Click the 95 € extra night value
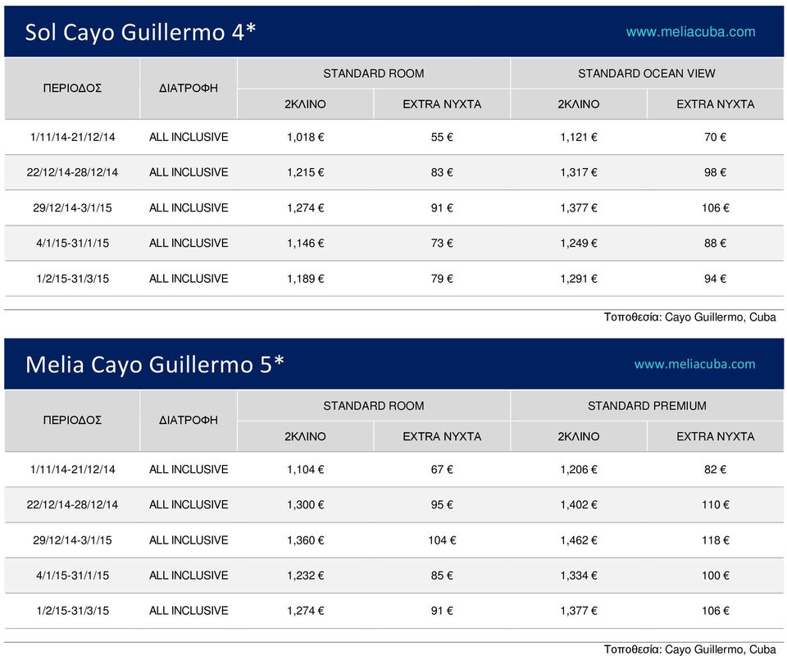The width and height of the screenshot is (787, 656). click(x=442, y=504)
